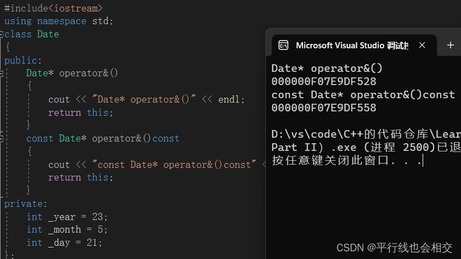Select the Microsoft Visual Studio debug console tab
This screenshot has height=259, width=461.
pos(352,46)
